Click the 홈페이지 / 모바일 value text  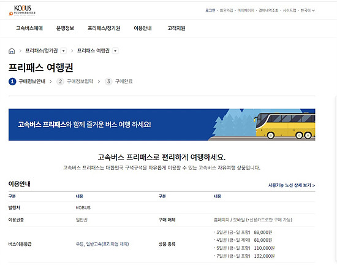click(x=253, y=220)
